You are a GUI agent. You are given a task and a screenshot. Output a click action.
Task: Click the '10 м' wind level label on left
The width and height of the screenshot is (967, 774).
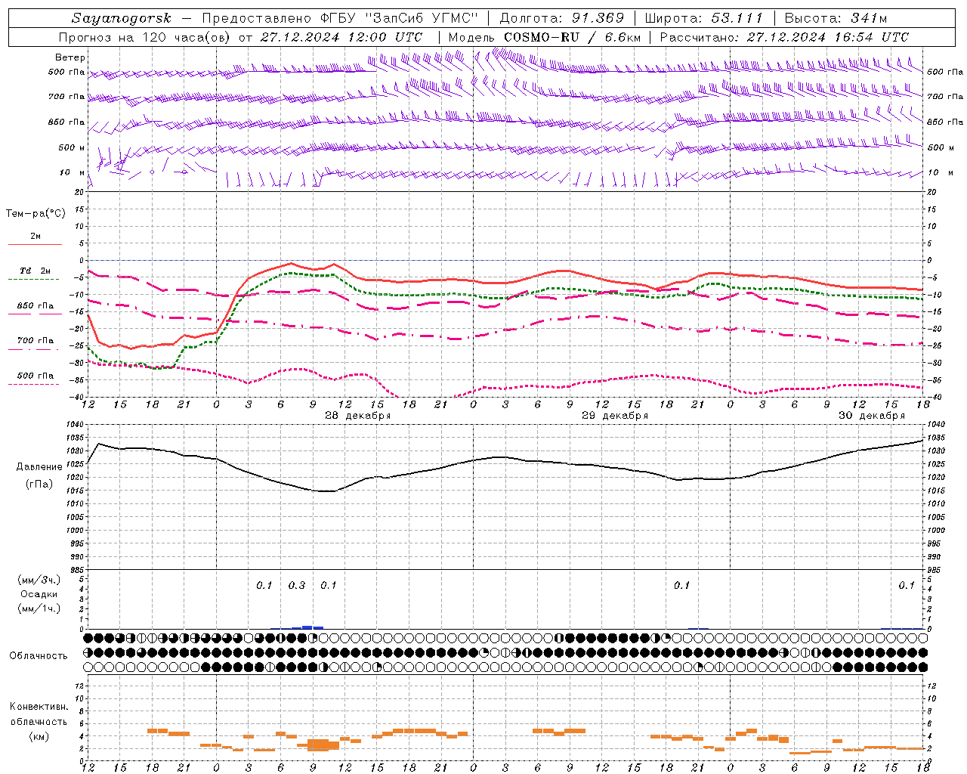coord(73,172)
